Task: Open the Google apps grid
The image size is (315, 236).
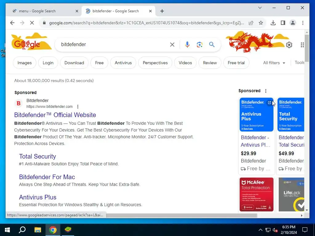Action: coord(302,45)
